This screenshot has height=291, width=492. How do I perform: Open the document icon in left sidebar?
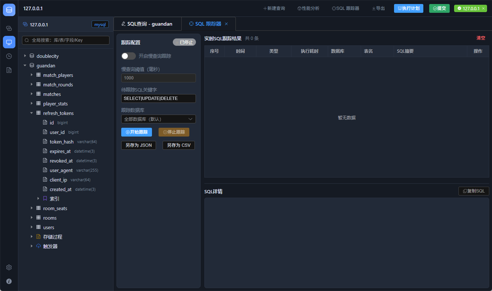coord(9,70)
